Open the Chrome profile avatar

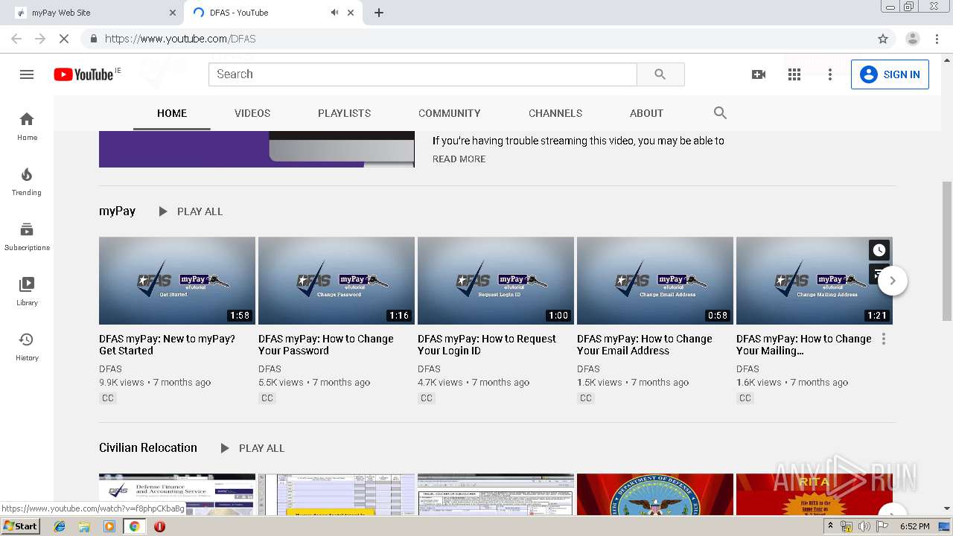click(913, 39)
